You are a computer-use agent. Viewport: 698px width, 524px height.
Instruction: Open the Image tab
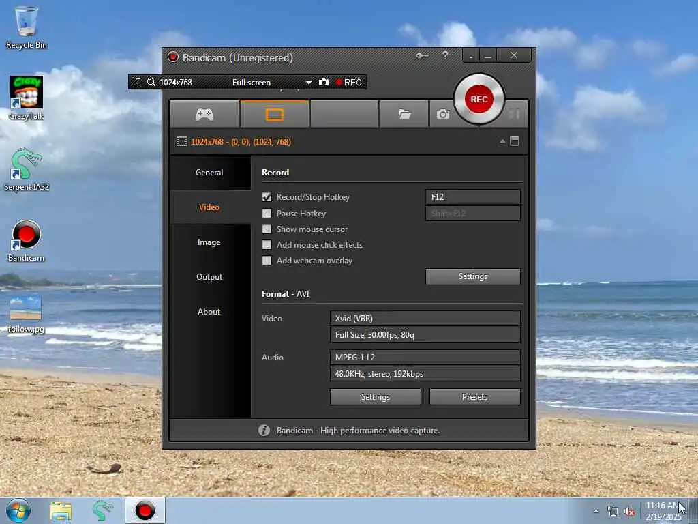(209, 242)
